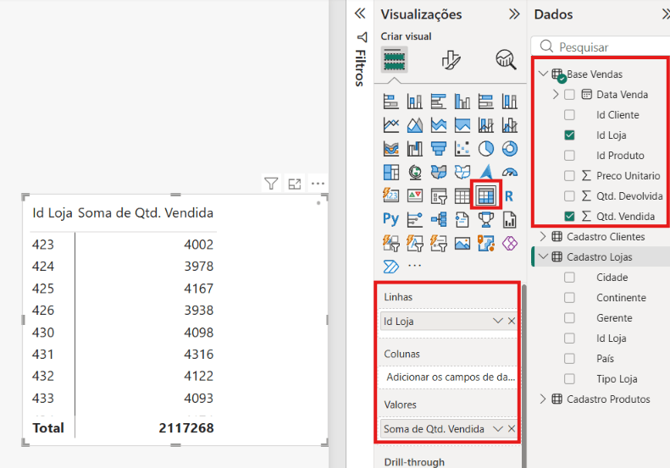
Task: Click the Colunas add fields well
Action: 448,377
